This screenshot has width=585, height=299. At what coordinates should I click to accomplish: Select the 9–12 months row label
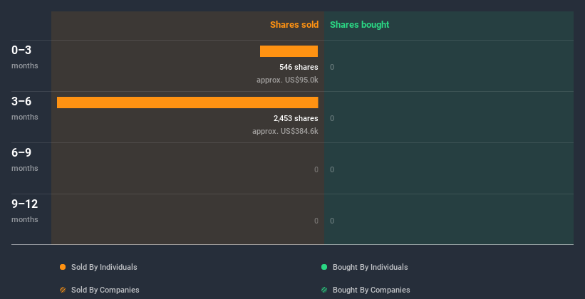tap(25, 211)
